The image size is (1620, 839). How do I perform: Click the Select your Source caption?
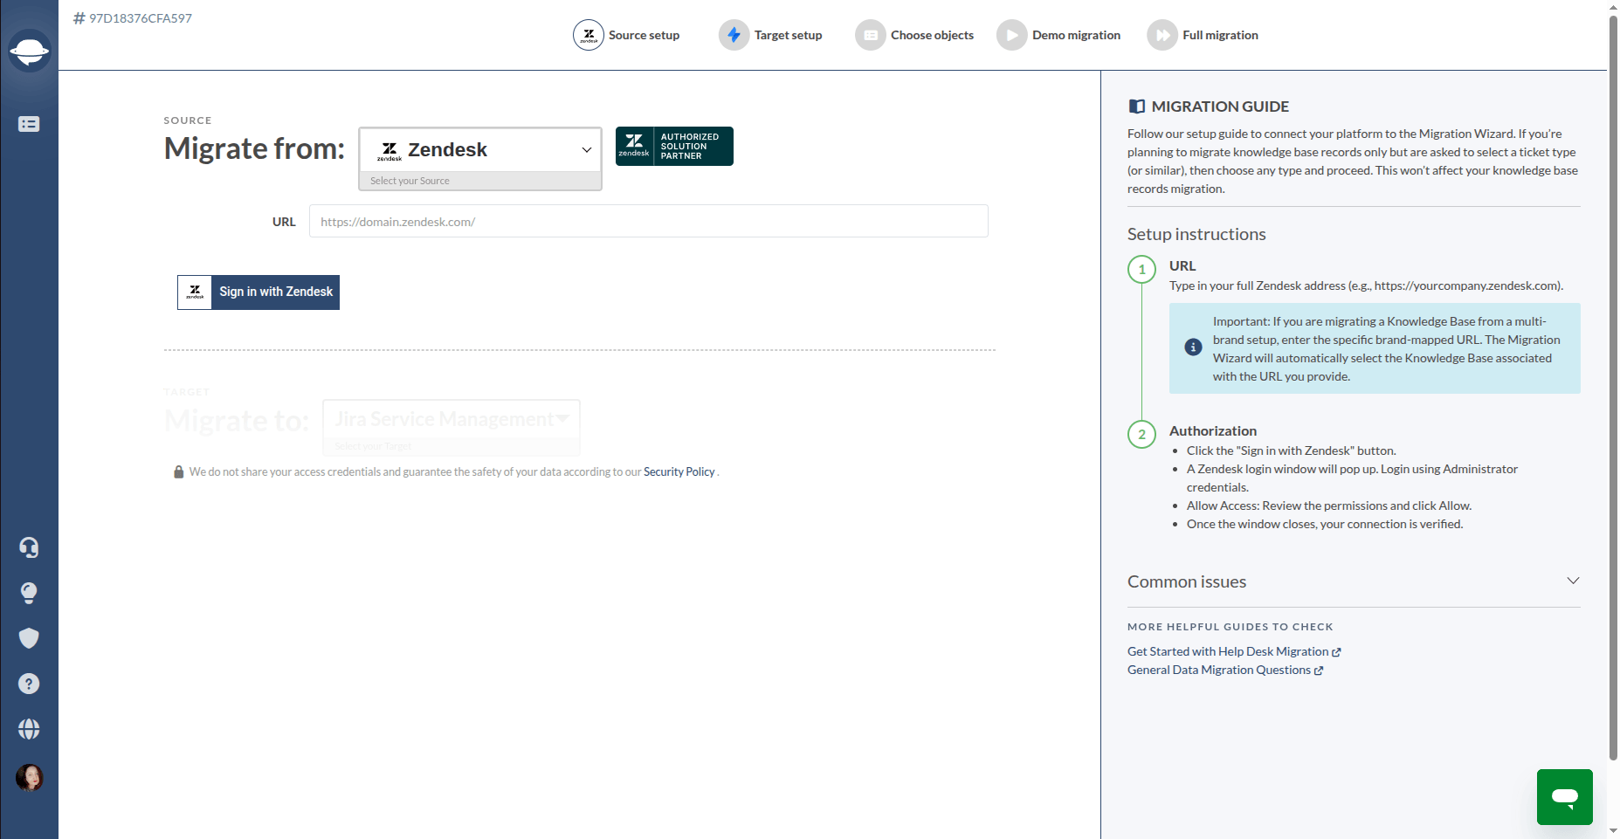(x=410, y=181)
